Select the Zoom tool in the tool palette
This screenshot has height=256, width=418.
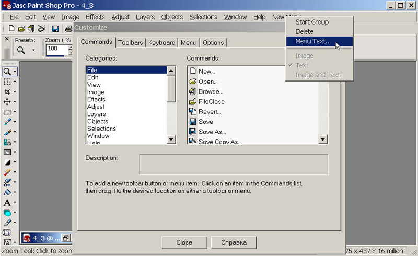click(x=7, y=72)
